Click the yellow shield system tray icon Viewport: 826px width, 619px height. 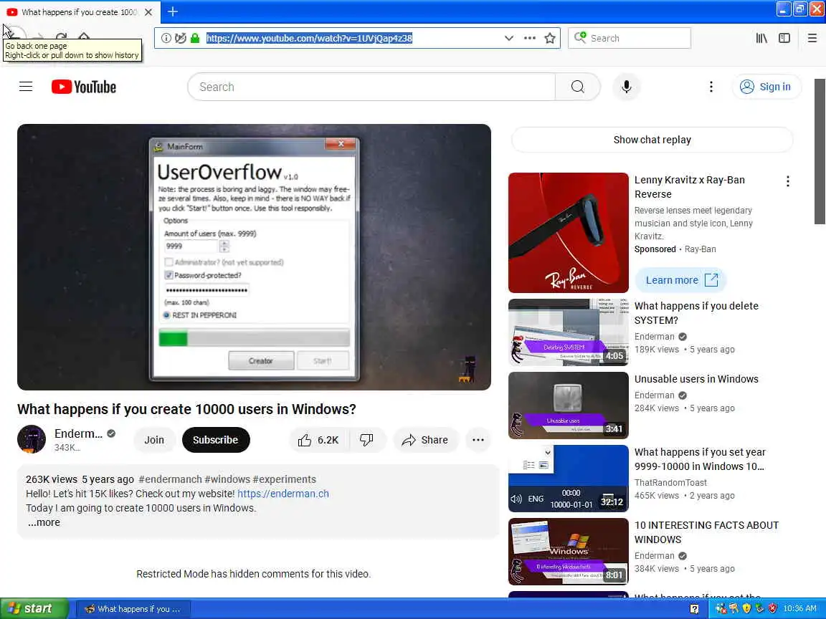(746, 608)
